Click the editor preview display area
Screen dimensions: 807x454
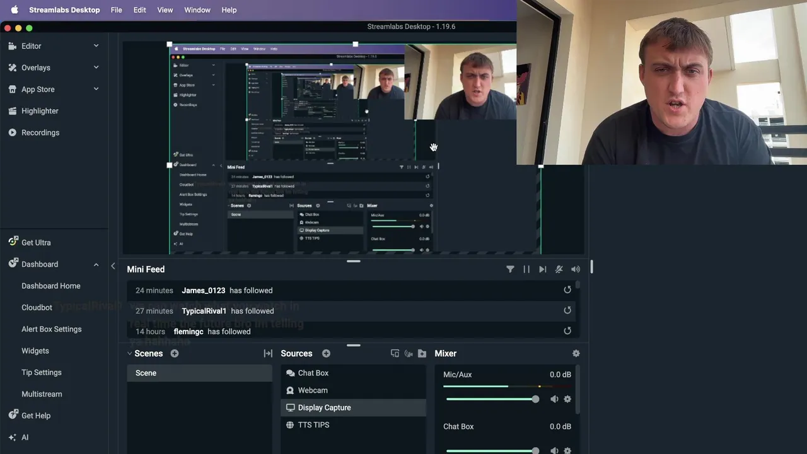pos(353,148)
